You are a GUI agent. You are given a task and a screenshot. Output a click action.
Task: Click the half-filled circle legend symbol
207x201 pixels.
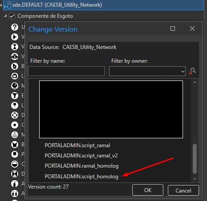(15, 164)
